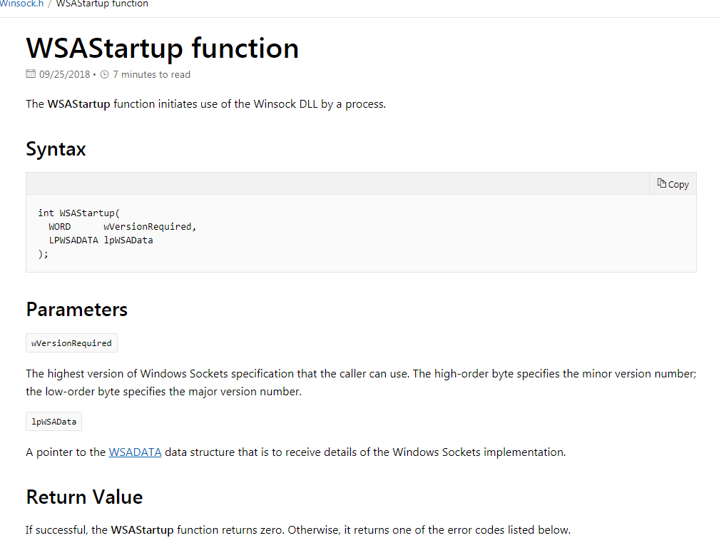Open the WSADATA data structure link
The height and width of the screenshot is (543, 719).
pyautogui.click(x=135, y=452)
